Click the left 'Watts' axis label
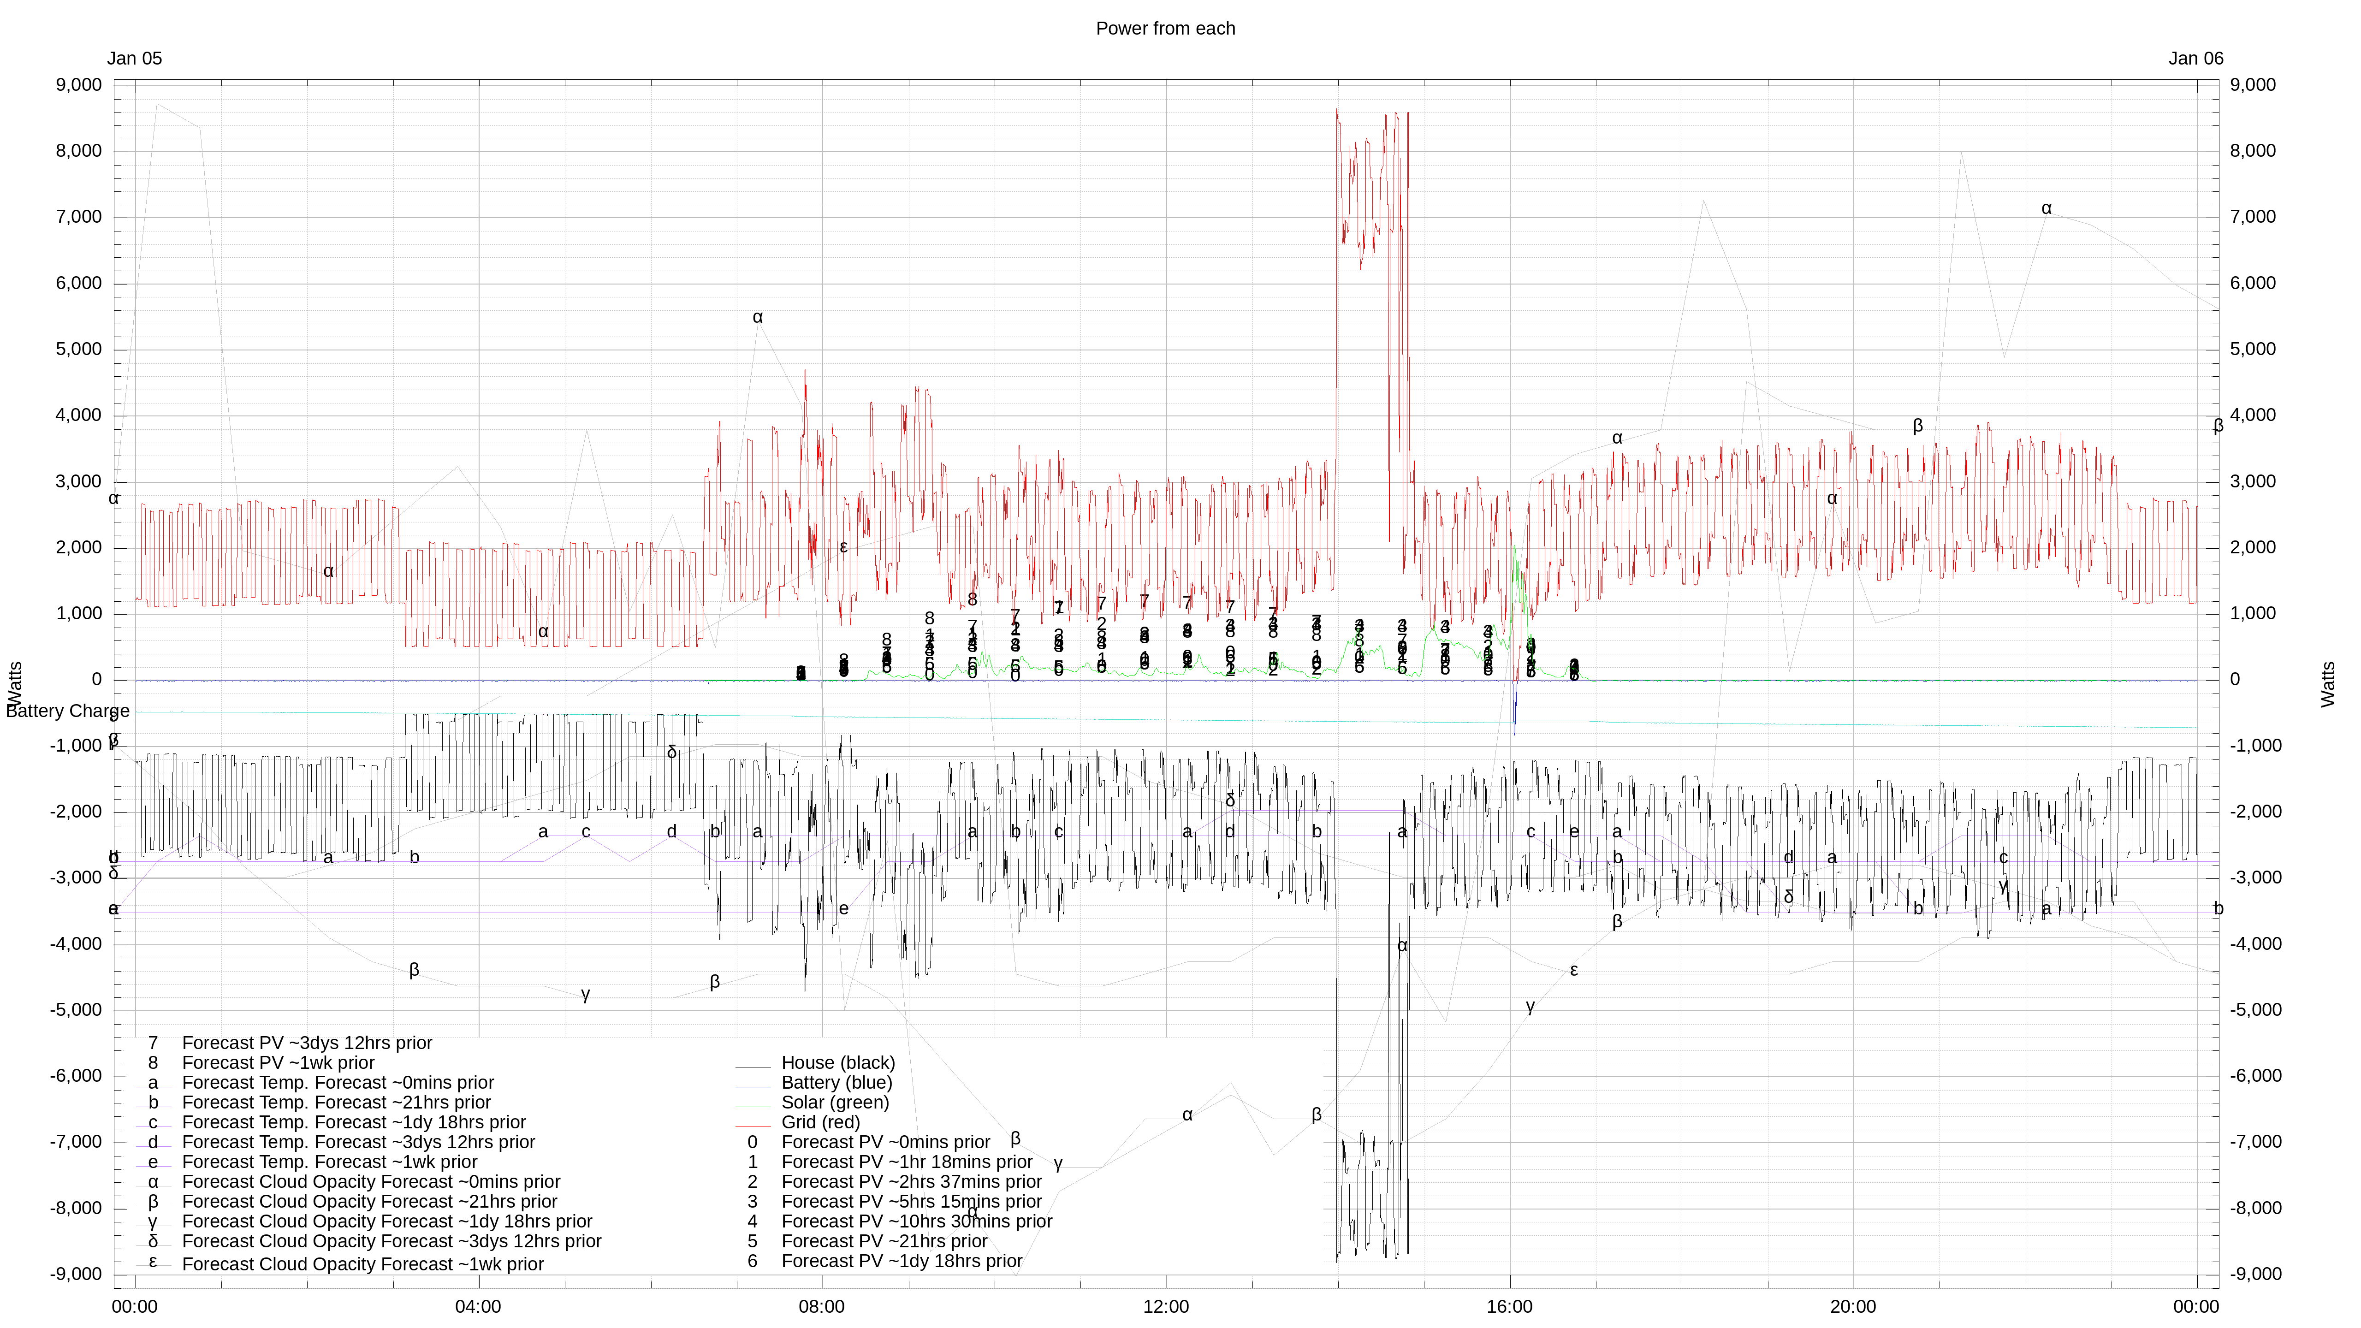The width and height of the screenshot is (2361, 1328). (15, 686)
